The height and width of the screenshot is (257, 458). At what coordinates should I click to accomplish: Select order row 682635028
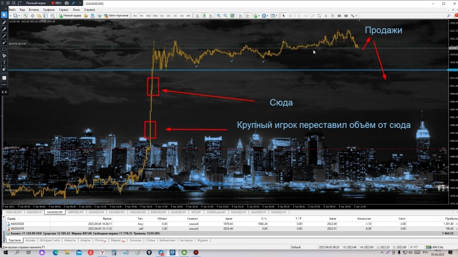[x=231, y=224]
